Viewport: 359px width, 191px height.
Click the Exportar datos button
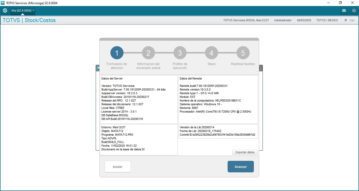[x=245, y=152]
